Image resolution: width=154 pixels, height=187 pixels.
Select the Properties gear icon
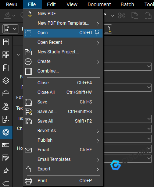[x=6, y=132]
